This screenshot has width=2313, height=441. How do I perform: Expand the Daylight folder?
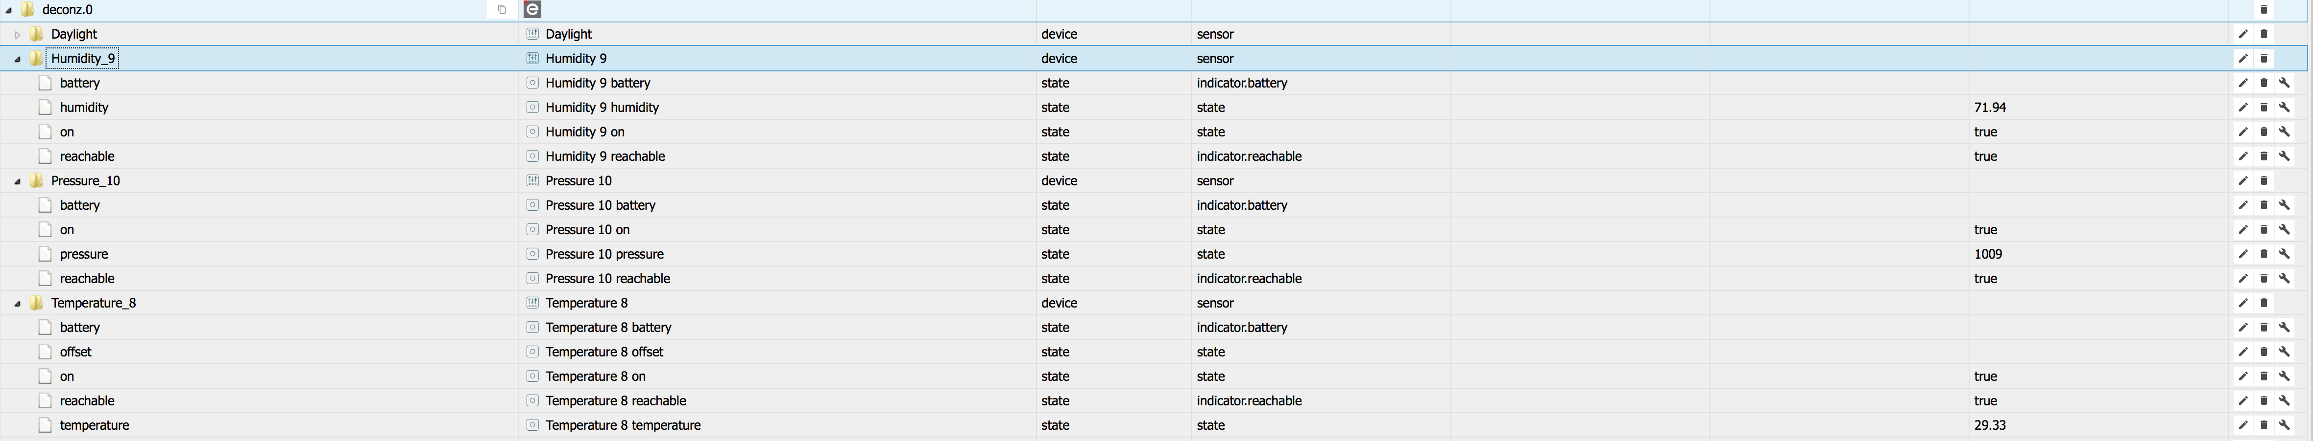pos(17,34)
